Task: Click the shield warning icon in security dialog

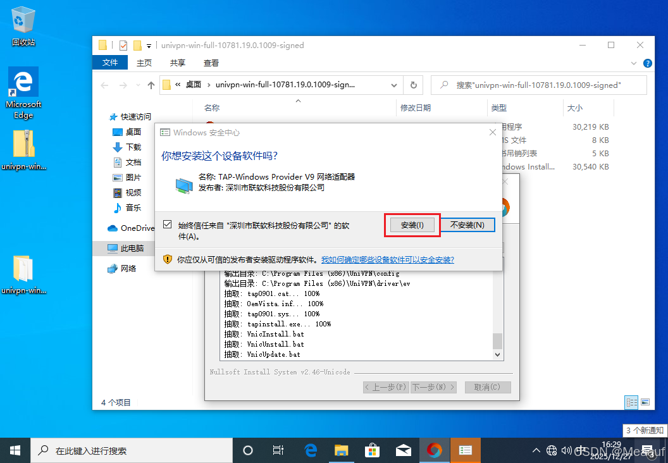Action: (168, 259)
